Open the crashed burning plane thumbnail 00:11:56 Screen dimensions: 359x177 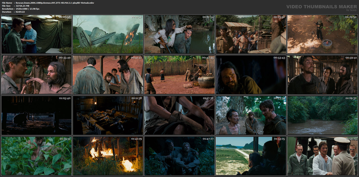(x=108, y=34)
